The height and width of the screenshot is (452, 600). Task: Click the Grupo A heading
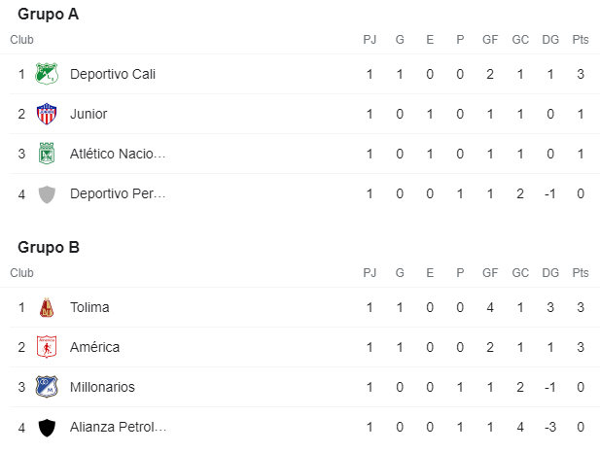point(49,15)
